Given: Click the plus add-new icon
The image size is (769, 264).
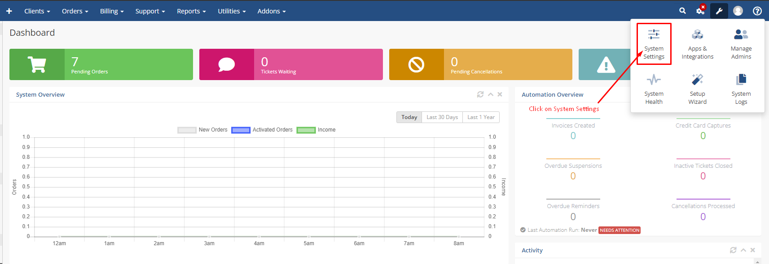Looking at the screenshot, I should point(9,11).
